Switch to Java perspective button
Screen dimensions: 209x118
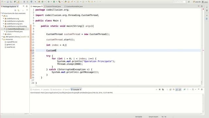[x=205, y=2]
